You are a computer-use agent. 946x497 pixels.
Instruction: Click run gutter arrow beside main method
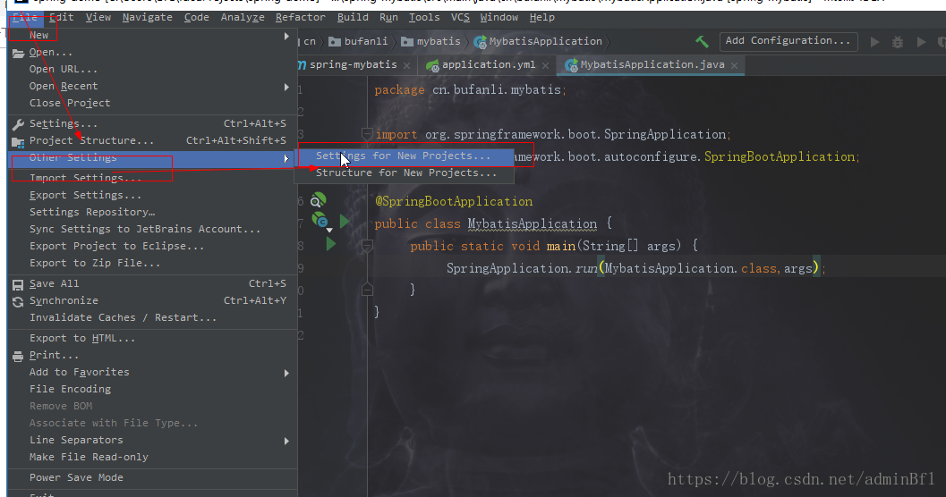pyautogui.click(x=330, y=244)
